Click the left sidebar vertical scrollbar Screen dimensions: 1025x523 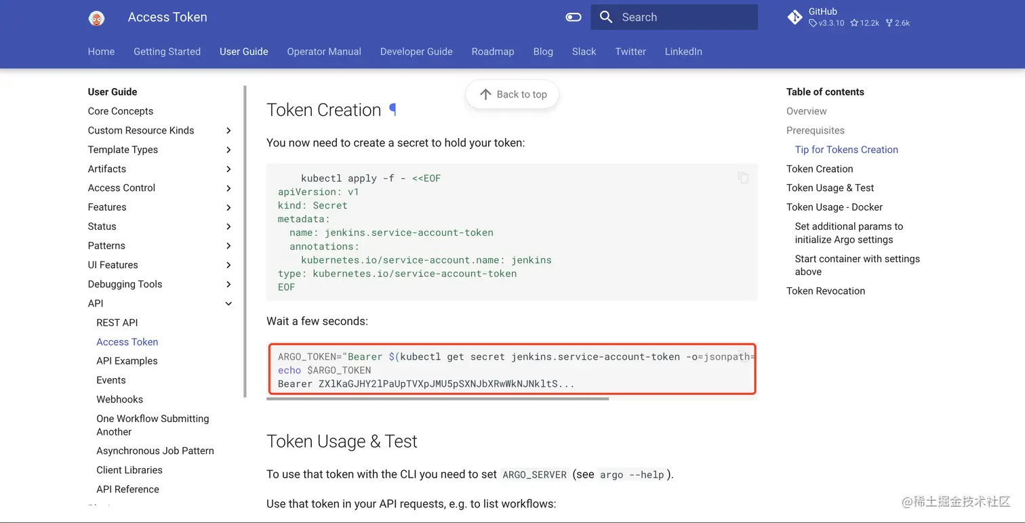(245, 241)
